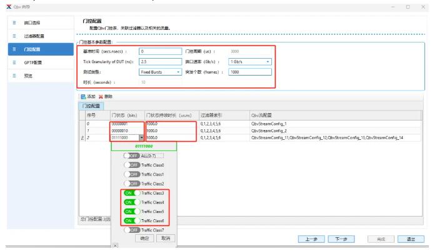Click the Qbv app logo in title bar
Viewport: 432px width, 251px height.
coord(6,6)
